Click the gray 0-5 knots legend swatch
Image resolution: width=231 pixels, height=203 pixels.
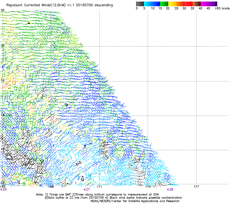(x=140, y=4)
